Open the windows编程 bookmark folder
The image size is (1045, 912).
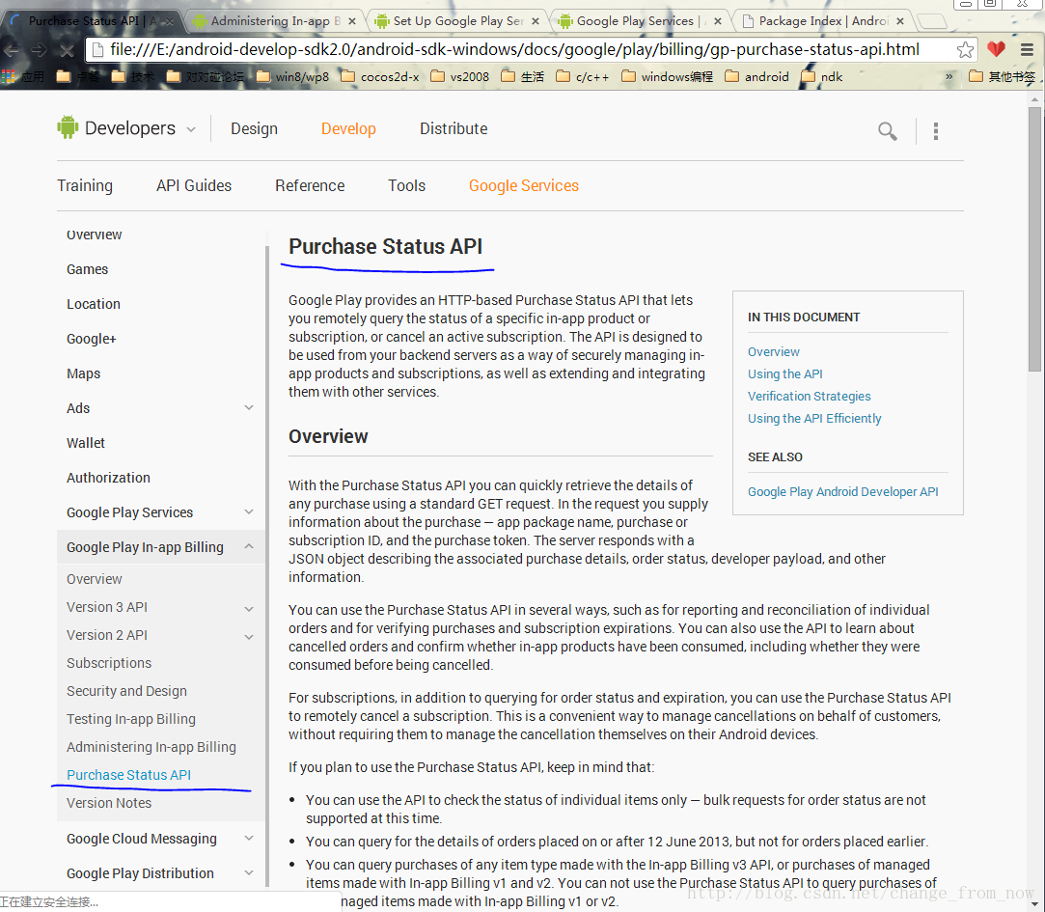(x=667, y=76)
